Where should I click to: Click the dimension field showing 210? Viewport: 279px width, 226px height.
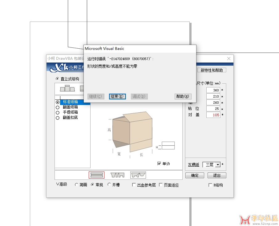click(213, 96)
